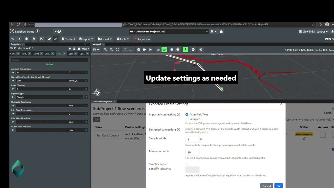Click the notification bell icon
This screenshot has width=334, height=188.
(332, 32)
